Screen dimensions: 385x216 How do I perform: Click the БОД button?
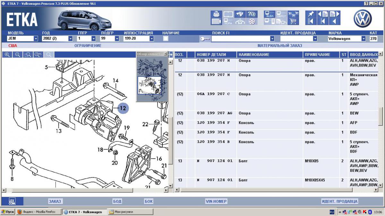117,201
